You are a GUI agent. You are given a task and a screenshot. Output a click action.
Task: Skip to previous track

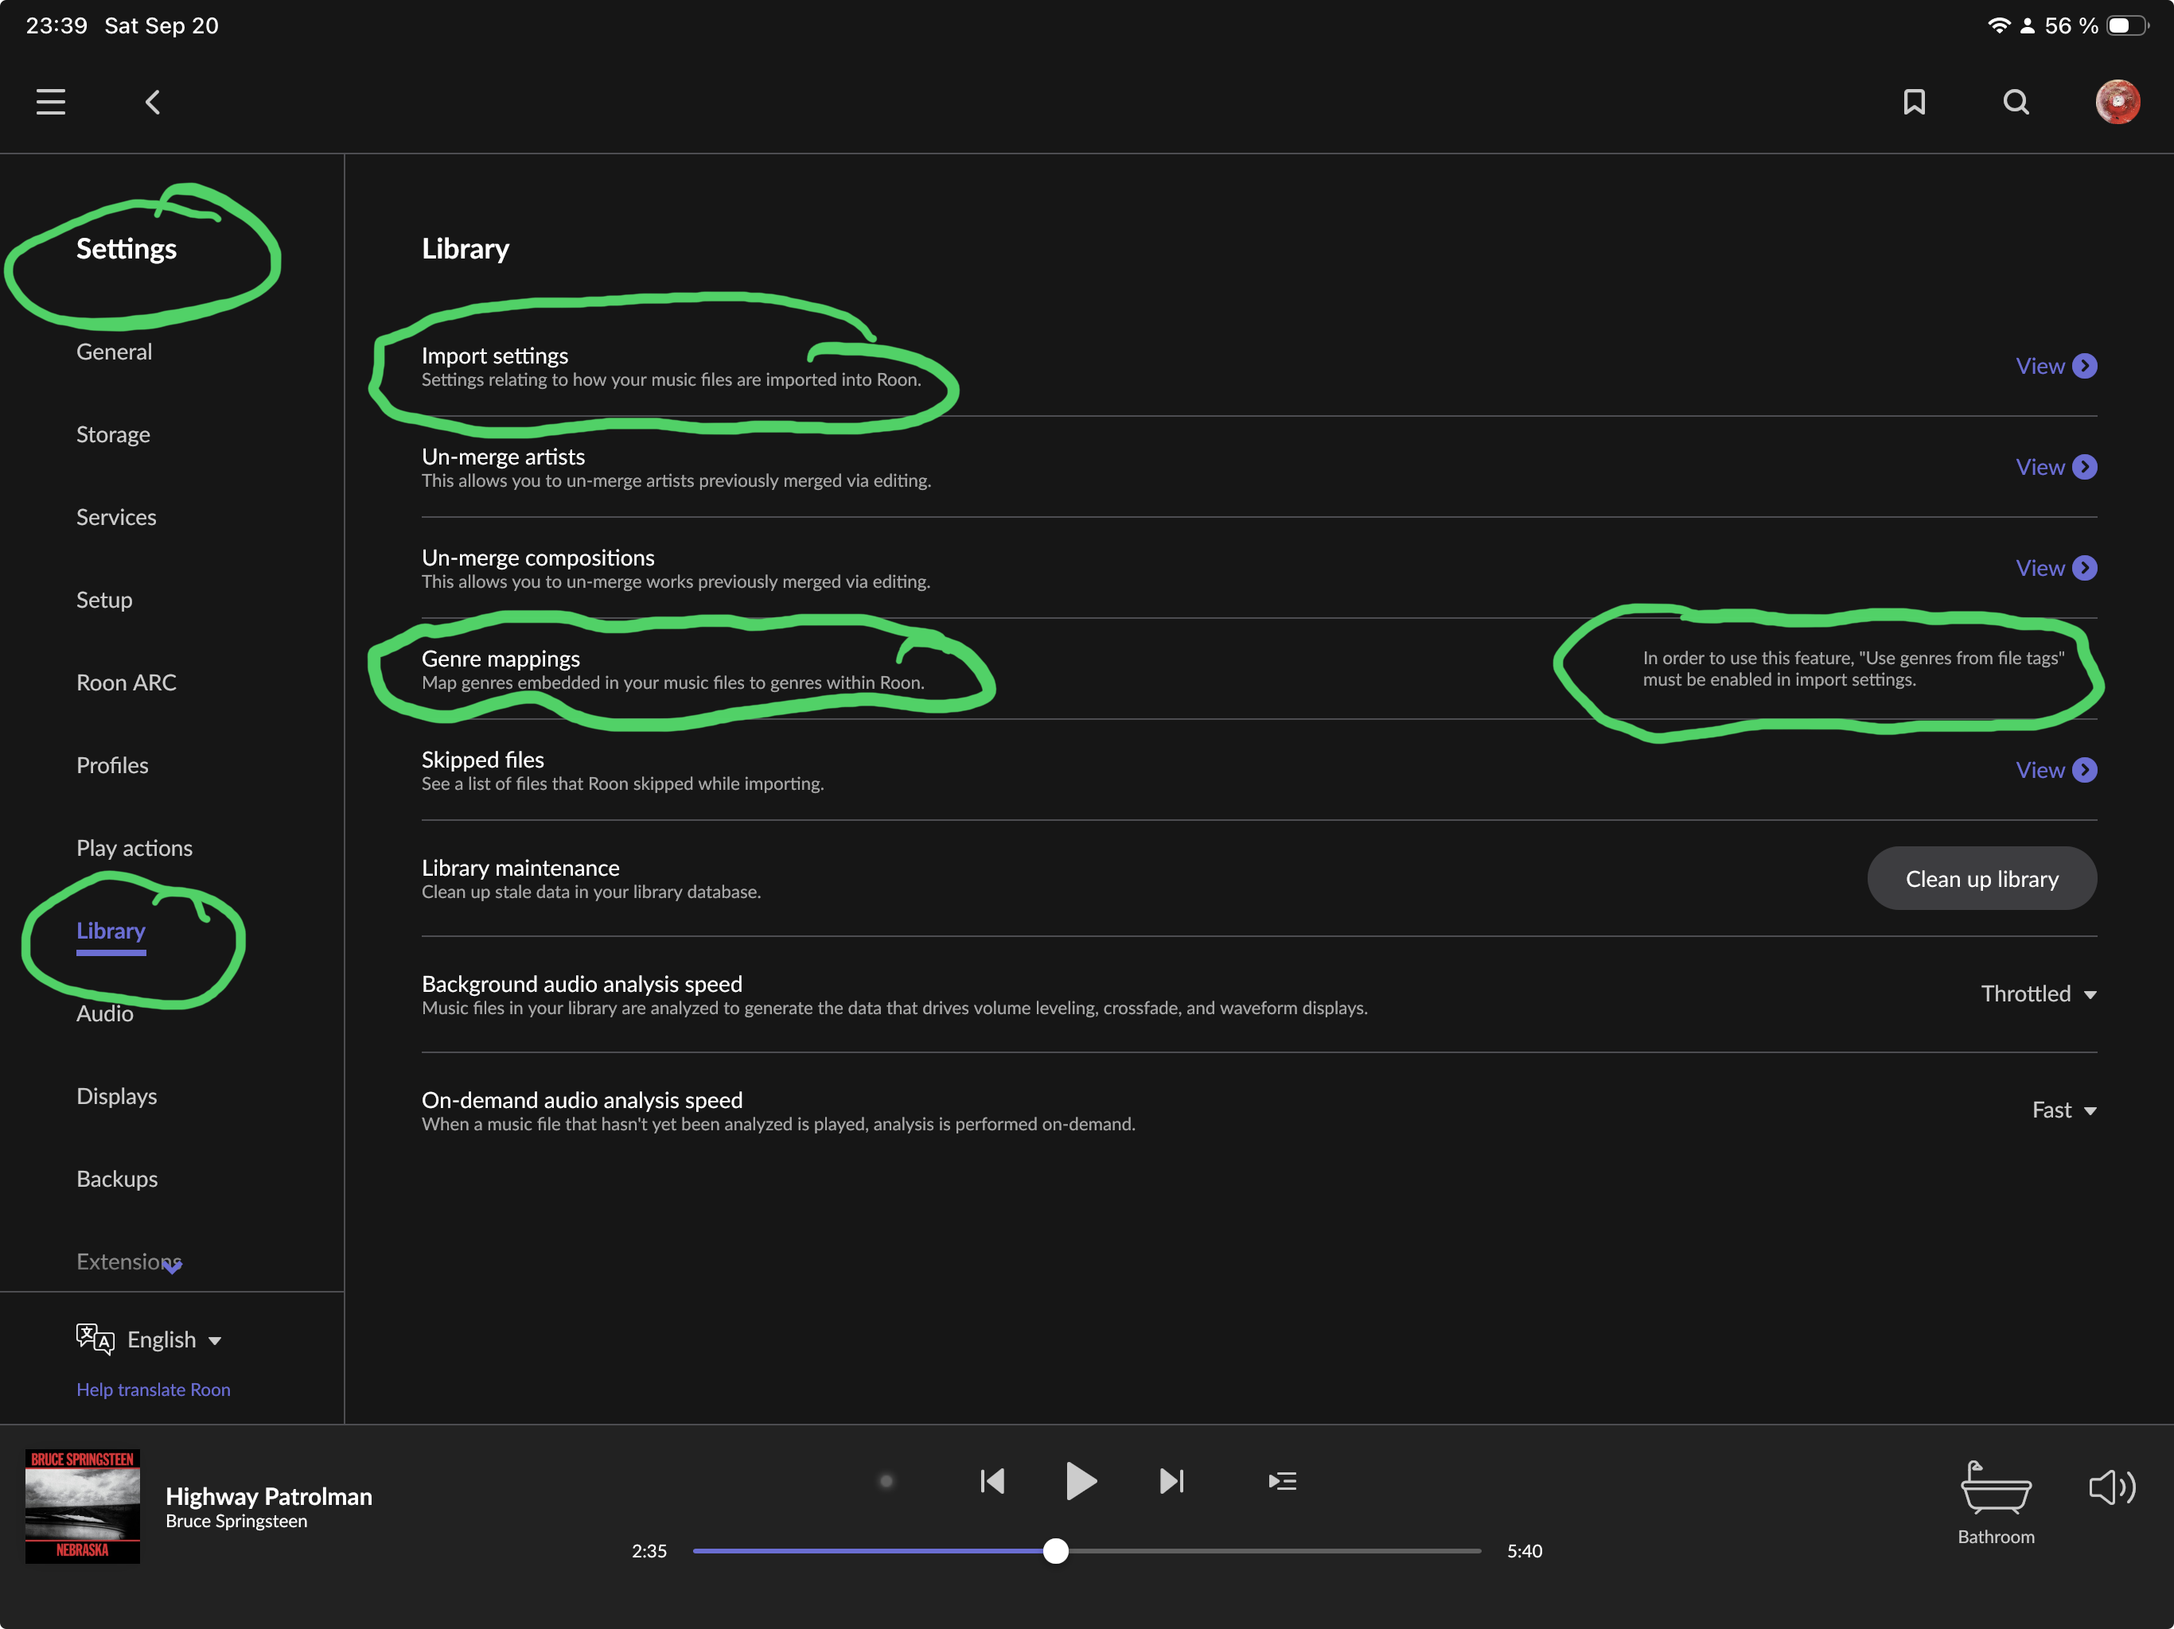tap(992, 1480)
